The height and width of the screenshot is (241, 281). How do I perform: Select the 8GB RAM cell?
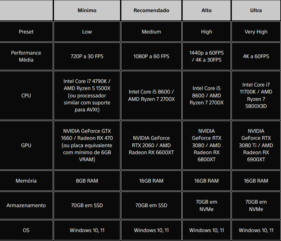pyautogui.click(x=87, y=181)
